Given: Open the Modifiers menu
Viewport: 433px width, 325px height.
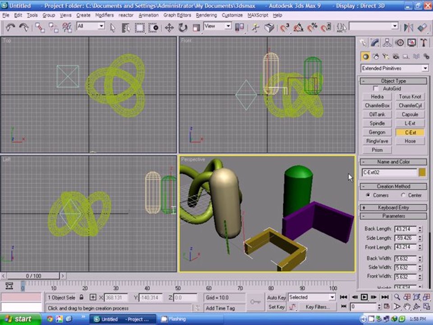Looking at the screenshot, I should pos(104,15).
